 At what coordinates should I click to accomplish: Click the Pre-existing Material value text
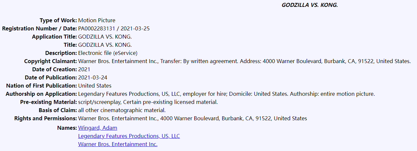point(148,102)
